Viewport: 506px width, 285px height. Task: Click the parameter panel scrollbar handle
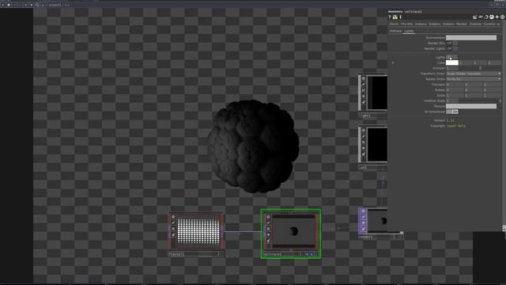504,228
